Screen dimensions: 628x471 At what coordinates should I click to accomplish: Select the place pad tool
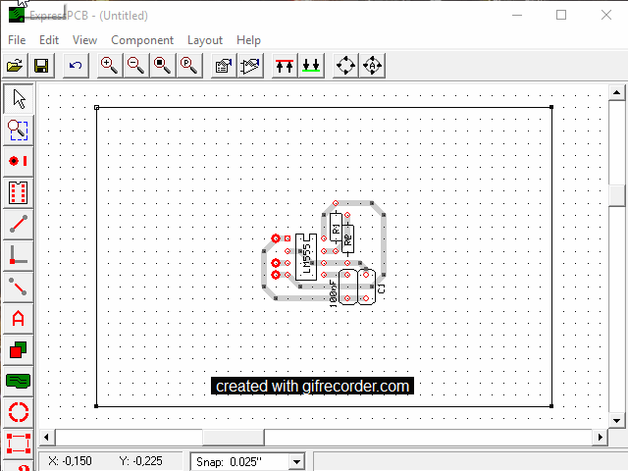pos(18,161)
